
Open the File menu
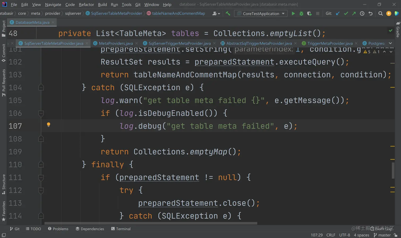(x=14, y=5)
